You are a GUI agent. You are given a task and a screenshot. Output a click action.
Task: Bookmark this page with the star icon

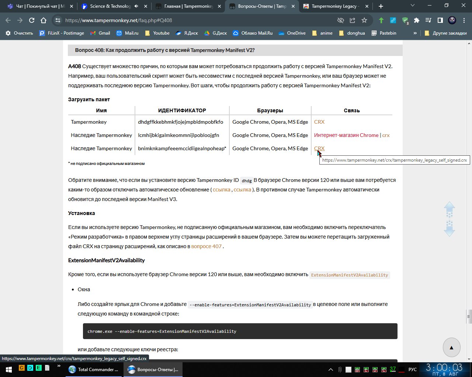(x=364, y=20)
